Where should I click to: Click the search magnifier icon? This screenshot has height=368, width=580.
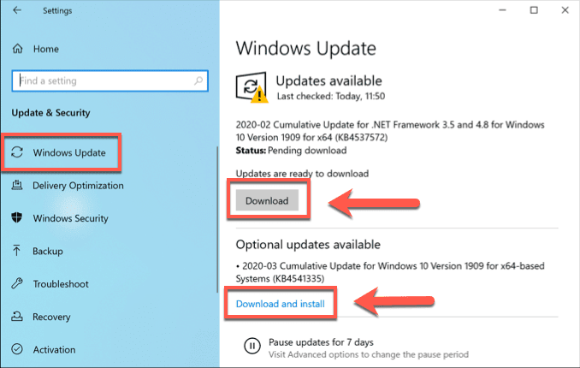(198, 80)
